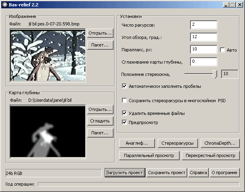Open Справка help
The width and height of the screenshot is (245, 192).
[198, 173]
